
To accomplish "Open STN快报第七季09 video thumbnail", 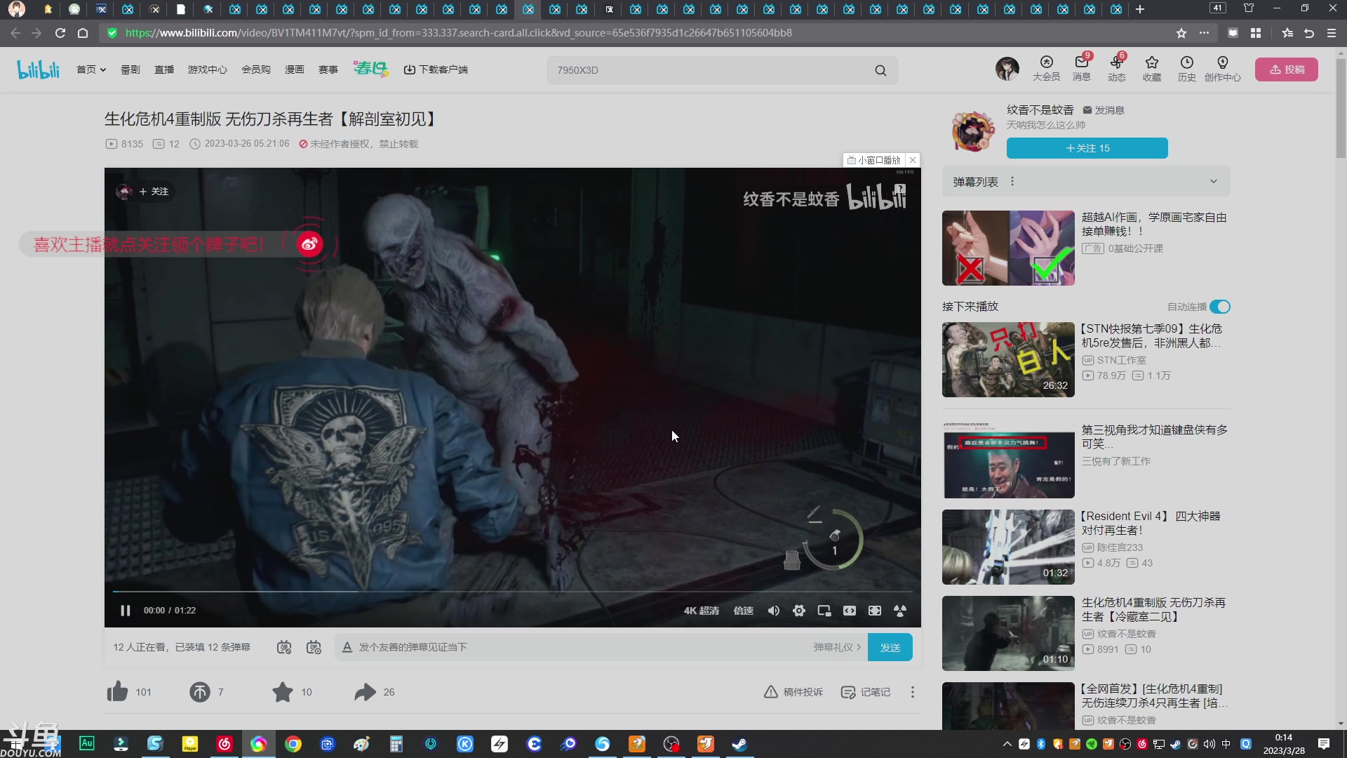I will pos(1008,359).
